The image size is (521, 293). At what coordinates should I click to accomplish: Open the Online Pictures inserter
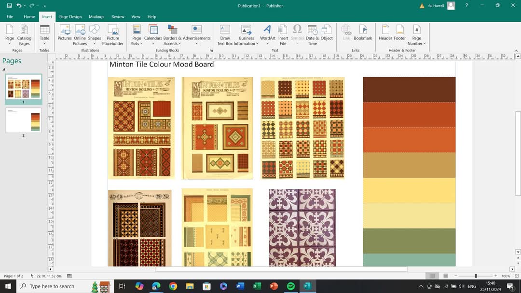(x=80, y=34)
